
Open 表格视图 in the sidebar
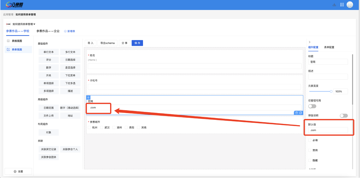pos(18,41)
